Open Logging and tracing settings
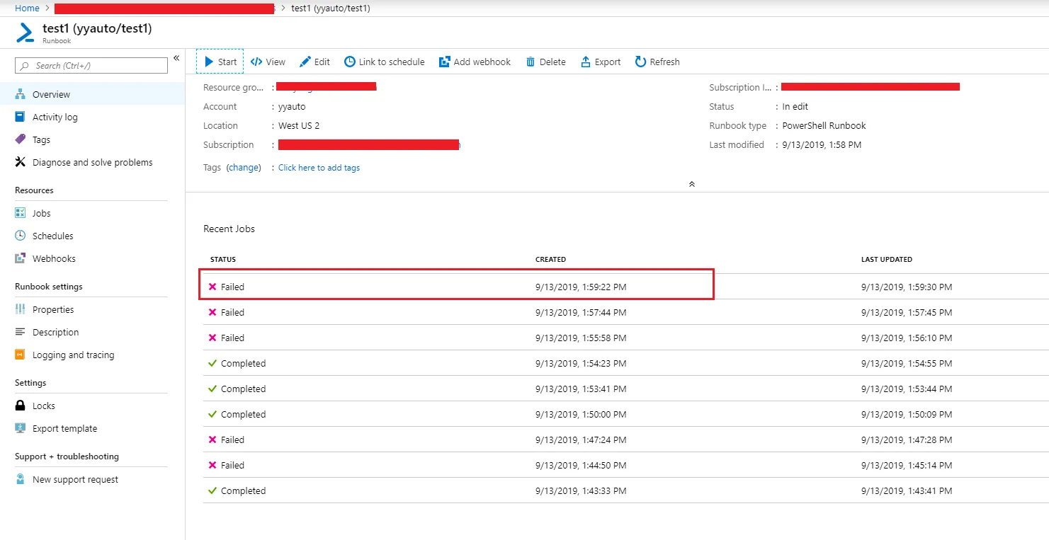The width and height of the screenshot is (1049, 540). pyautogui.click(x=92, y=355)
